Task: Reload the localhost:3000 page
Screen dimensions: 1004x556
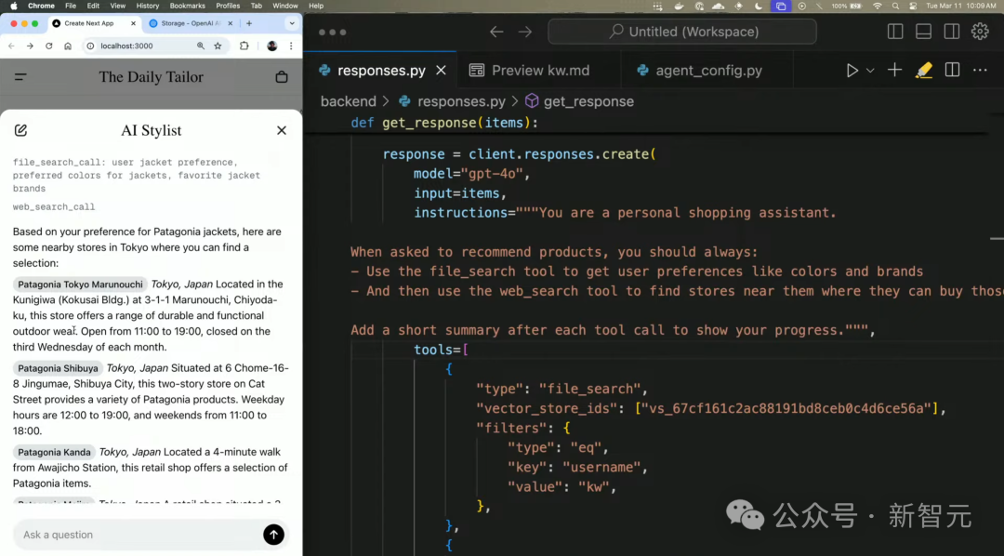Action: point(47,46)
